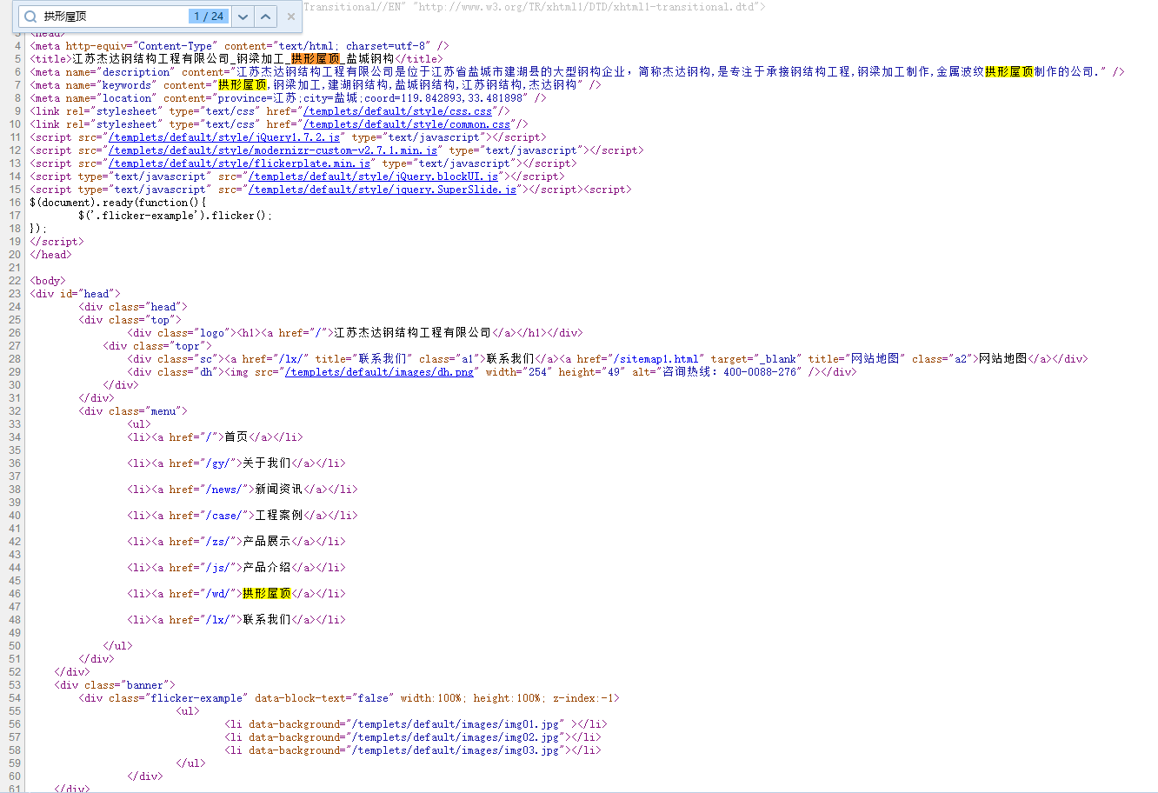Open the css.css stylesheet link
The image size is (1158, 793).
tap(397, 111)
